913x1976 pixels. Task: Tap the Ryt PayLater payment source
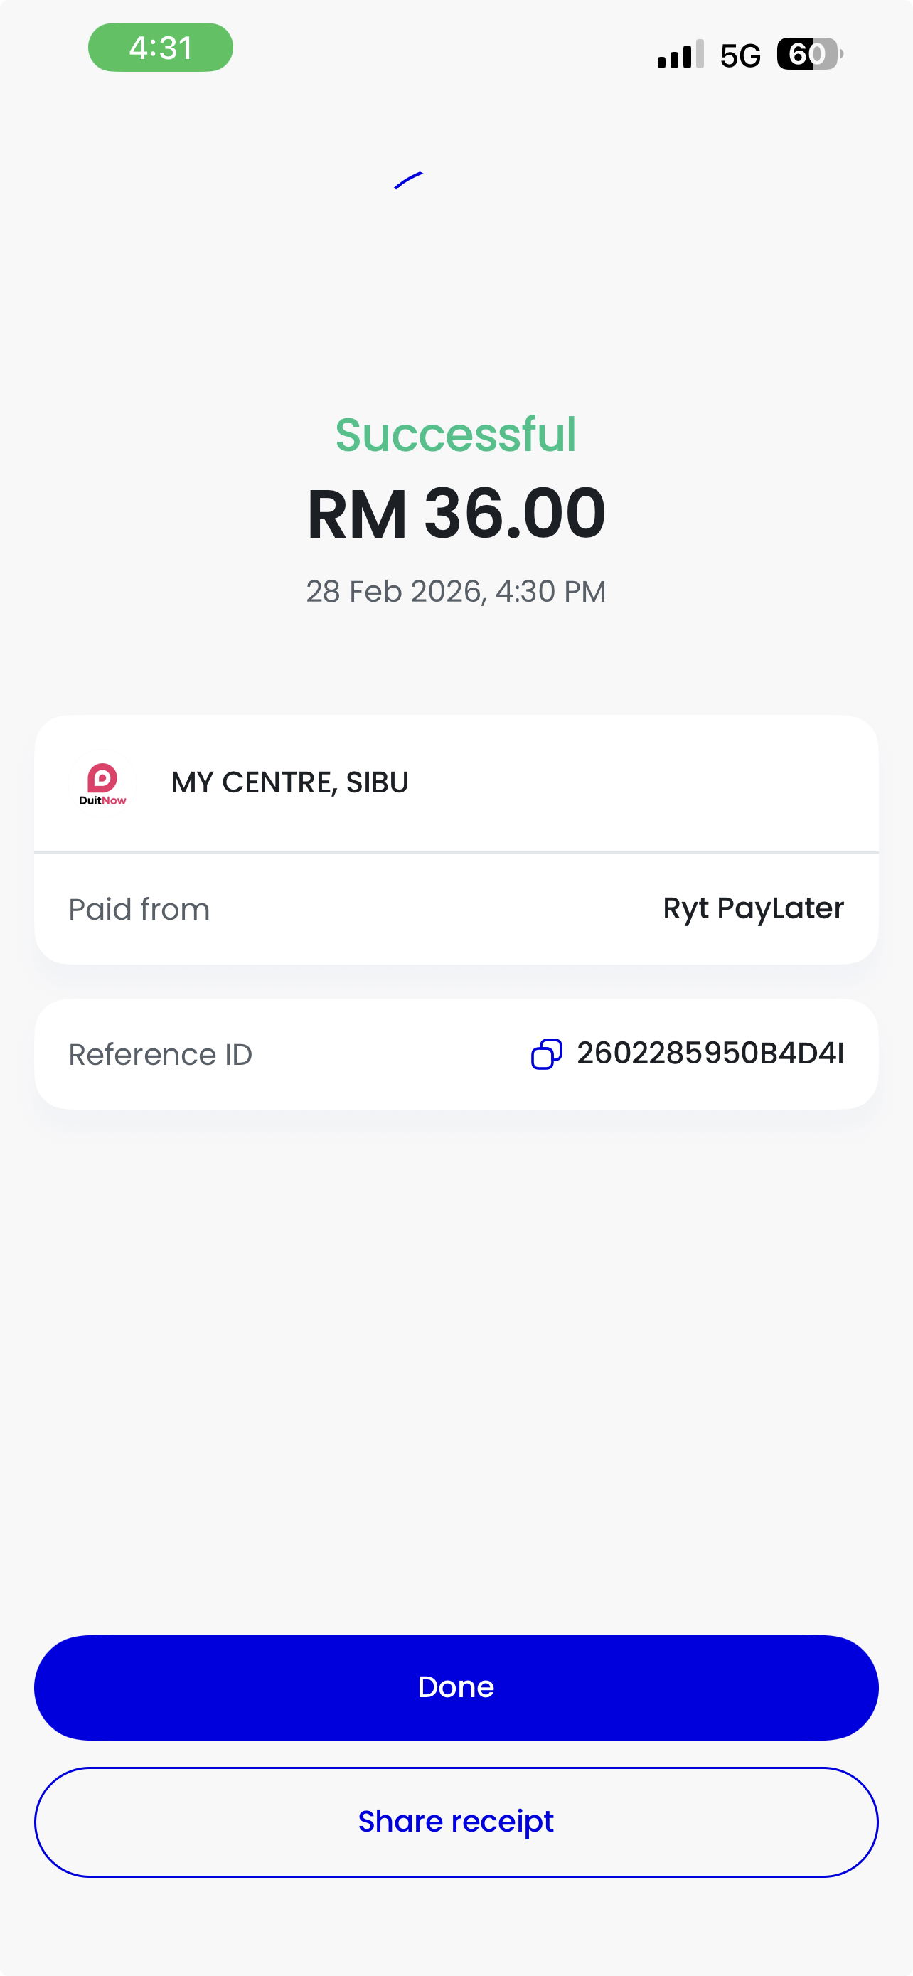(x=753, y=908)
